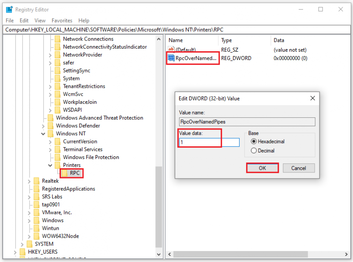353x262 pixels.
Task: Expand the Windows Defender tree node
Action: point(43,126)
